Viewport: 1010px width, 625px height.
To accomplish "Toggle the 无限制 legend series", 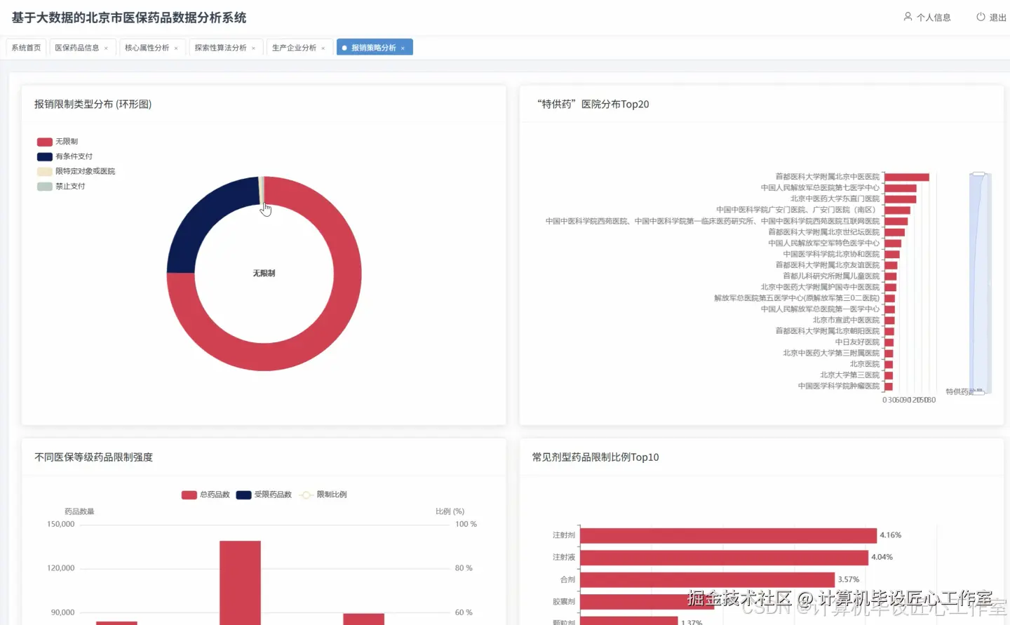I will click(x=58, y=142).
